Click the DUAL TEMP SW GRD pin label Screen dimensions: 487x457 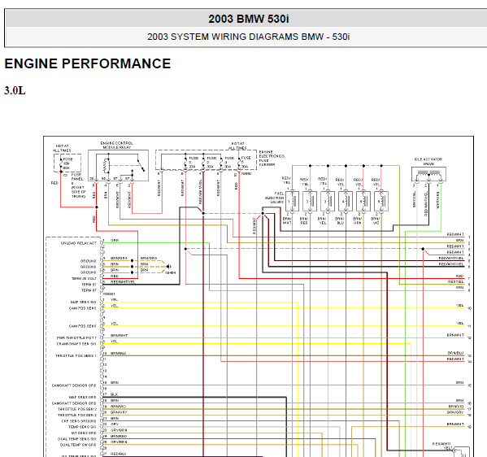tap(78, 445)
